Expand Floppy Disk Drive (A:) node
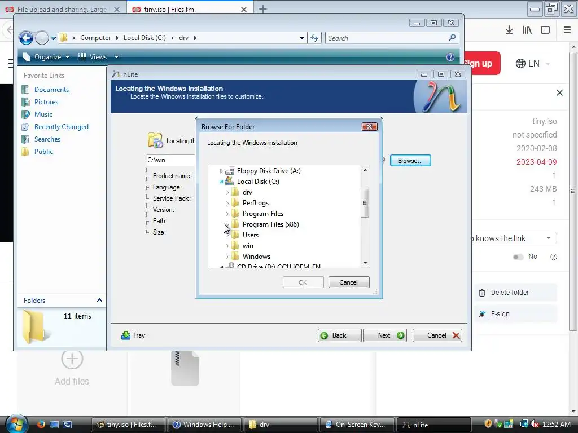Screen dimensions: 578x433 pos(221,171)
